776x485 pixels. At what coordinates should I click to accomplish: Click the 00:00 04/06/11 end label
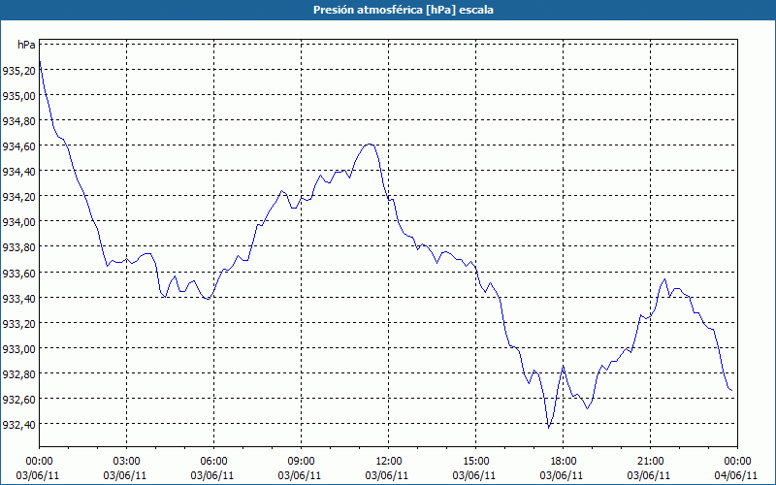737,469
